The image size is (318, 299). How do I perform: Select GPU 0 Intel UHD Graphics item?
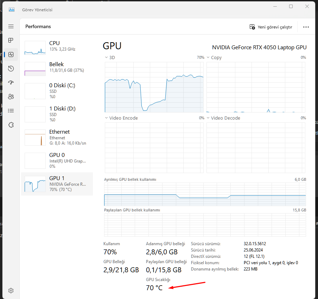[57, 160]
